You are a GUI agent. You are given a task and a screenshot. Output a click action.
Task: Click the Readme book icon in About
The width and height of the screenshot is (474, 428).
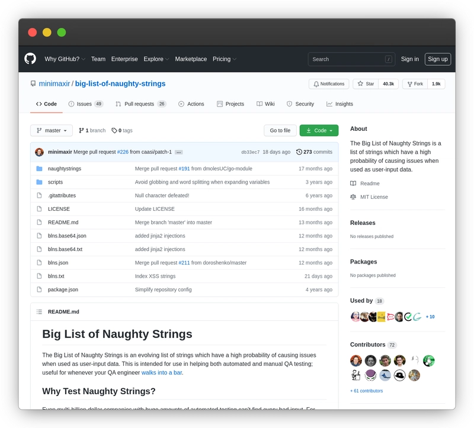(x=353, y=184)
